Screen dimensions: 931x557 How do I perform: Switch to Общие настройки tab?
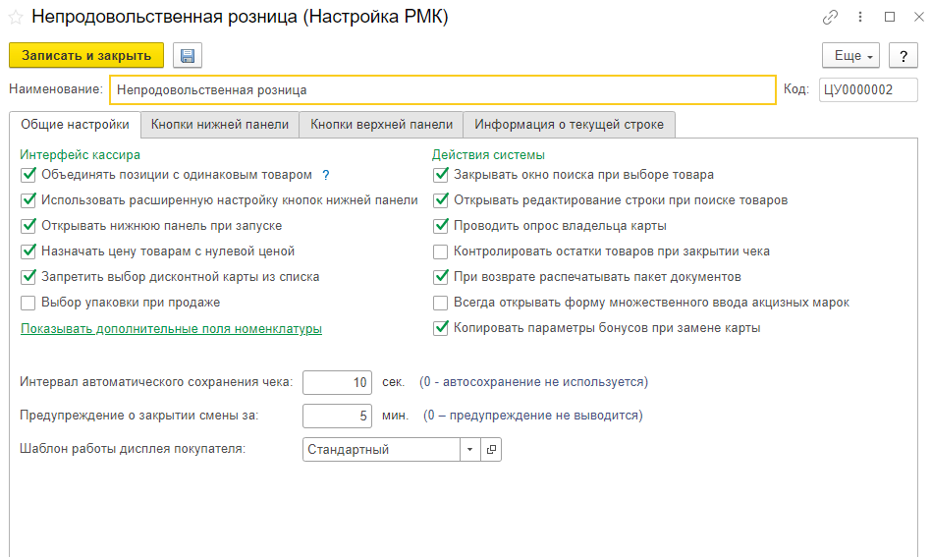click(75, 125)
